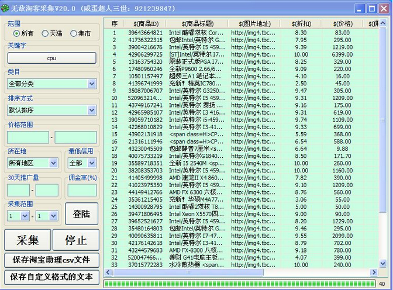The height and width of the screenshot is (290, 393).
Task: Click title cell 善财 G41电脑主板…
Action: click(x=196, y=258)
